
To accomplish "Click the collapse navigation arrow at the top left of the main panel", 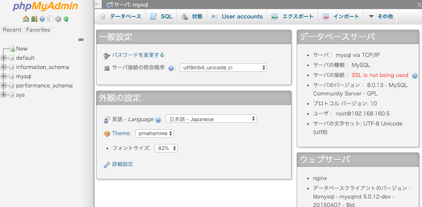I will 98,4.
